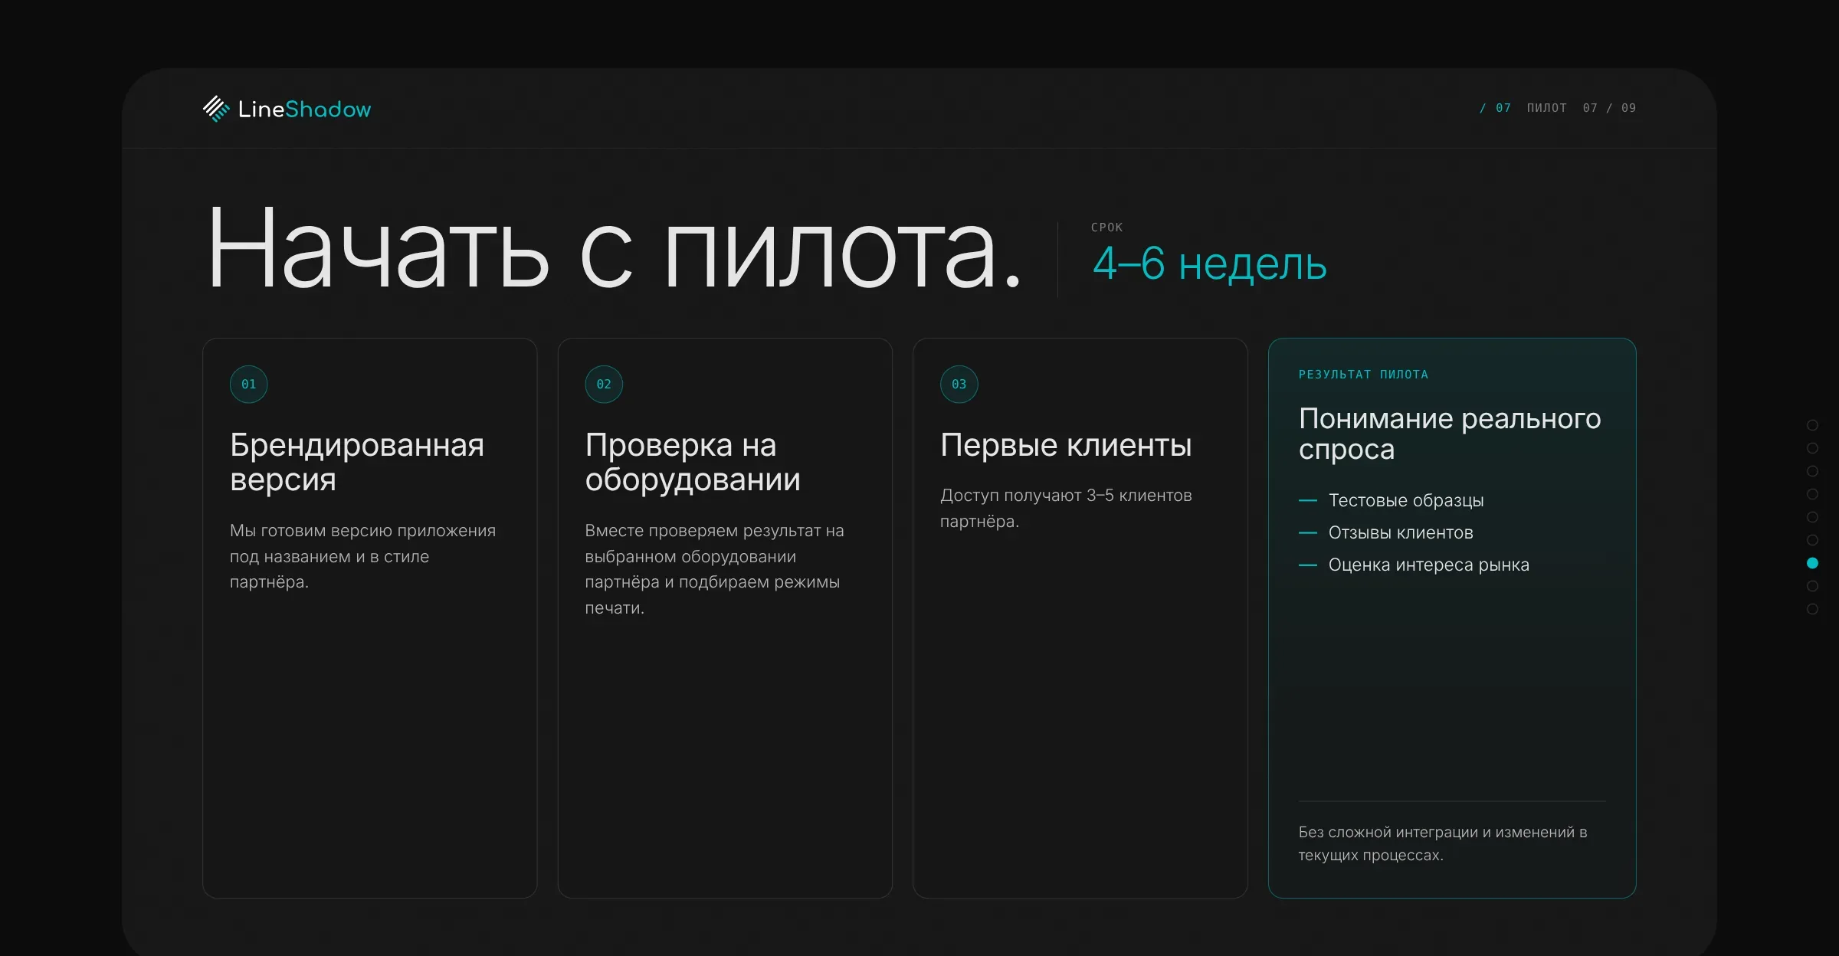
Task: Click the 'Без сложной интеграции' footnote text
Action: pos(1443,843)
